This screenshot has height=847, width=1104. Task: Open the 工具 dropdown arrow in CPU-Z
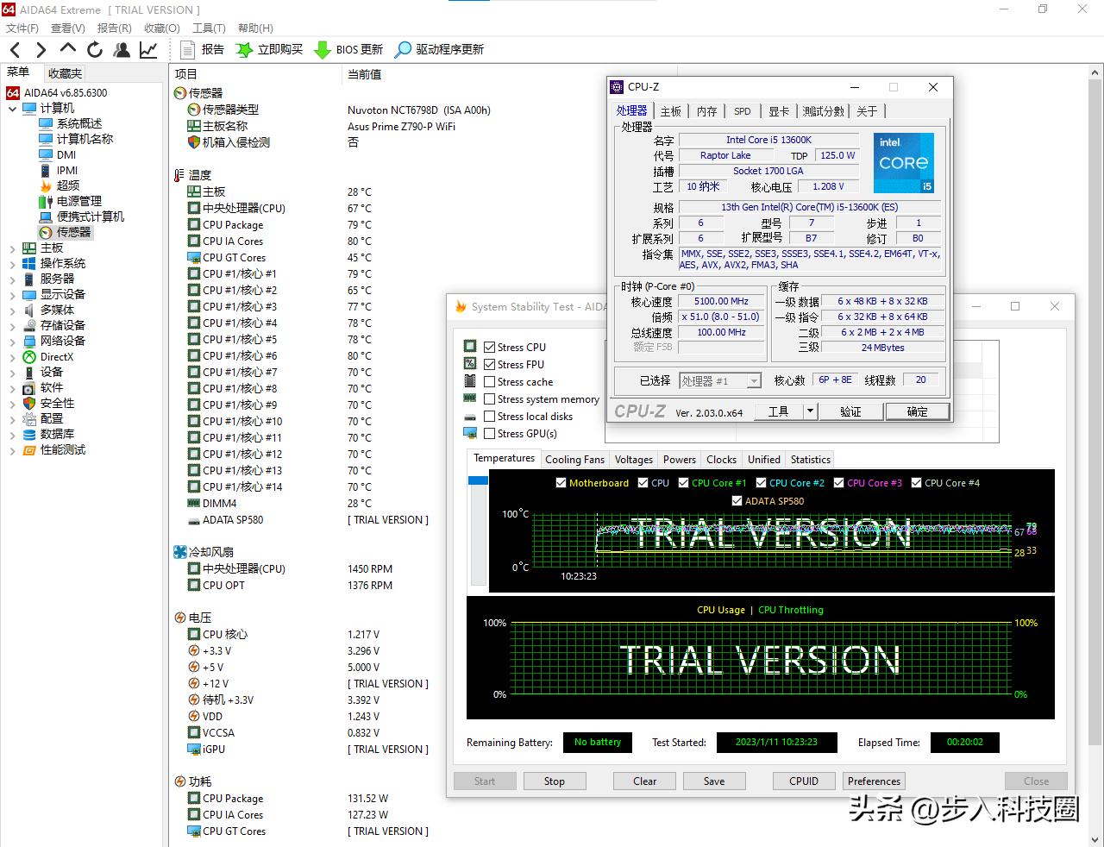[x=809, y=411]
